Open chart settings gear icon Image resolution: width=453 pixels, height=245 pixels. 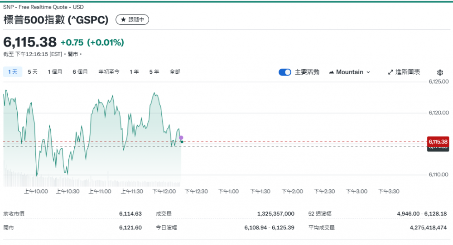439,72
